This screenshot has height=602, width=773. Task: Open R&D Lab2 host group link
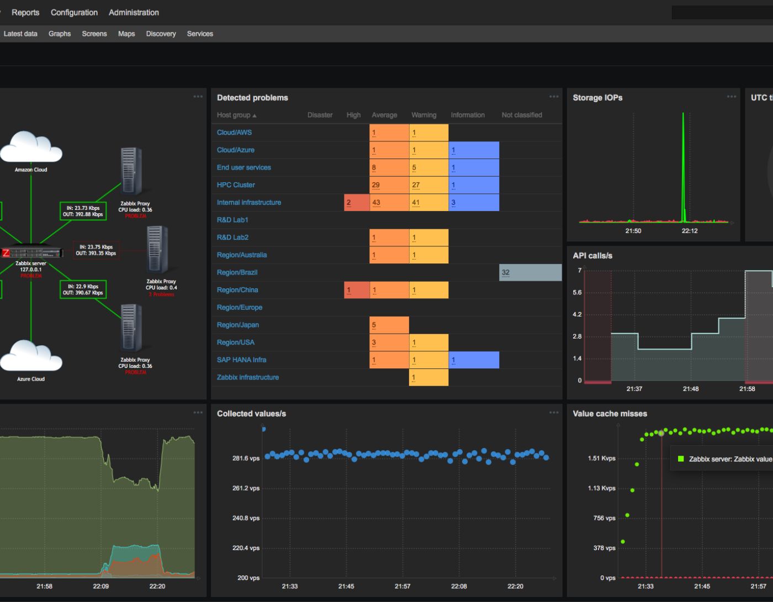coord(232,237)
